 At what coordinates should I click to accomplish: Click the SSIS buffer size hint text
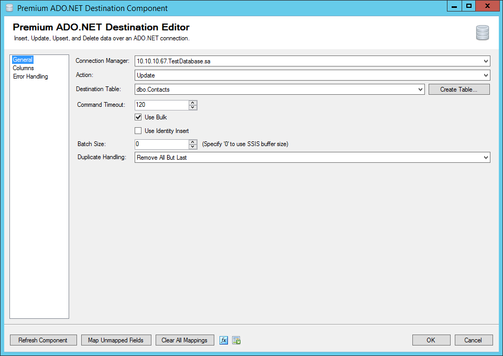pyautogui.click(x=245, y=144)
